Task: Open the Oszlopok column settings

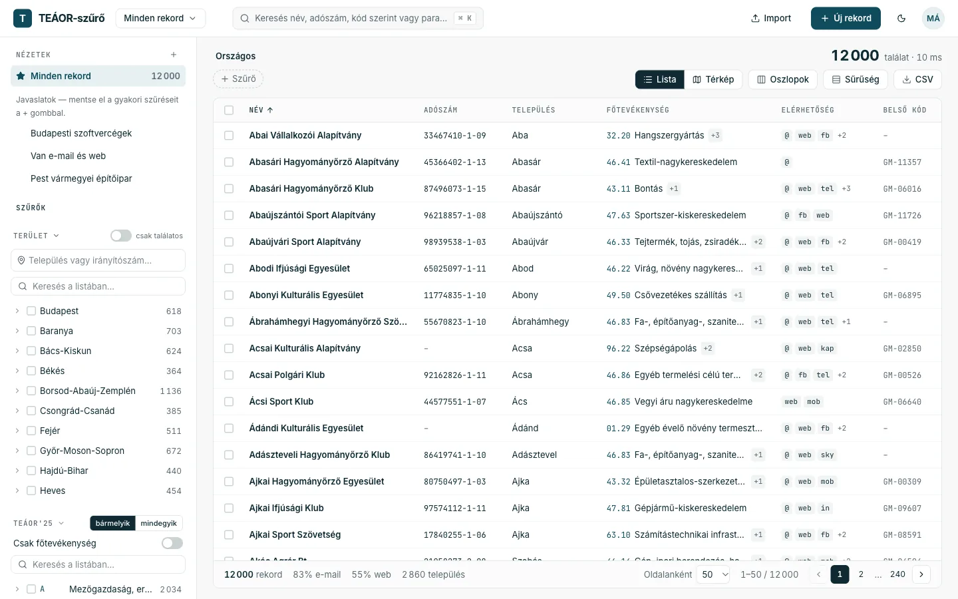Action: point(783,79)
